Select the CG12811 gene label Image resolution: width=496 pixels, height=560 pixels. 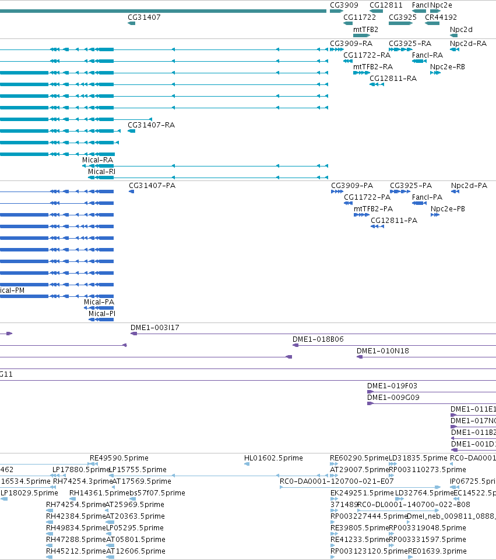386,5
